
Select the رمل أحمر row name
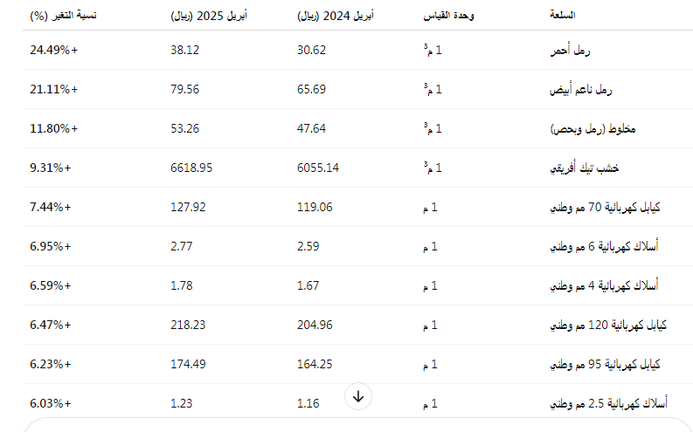(570, 51)
